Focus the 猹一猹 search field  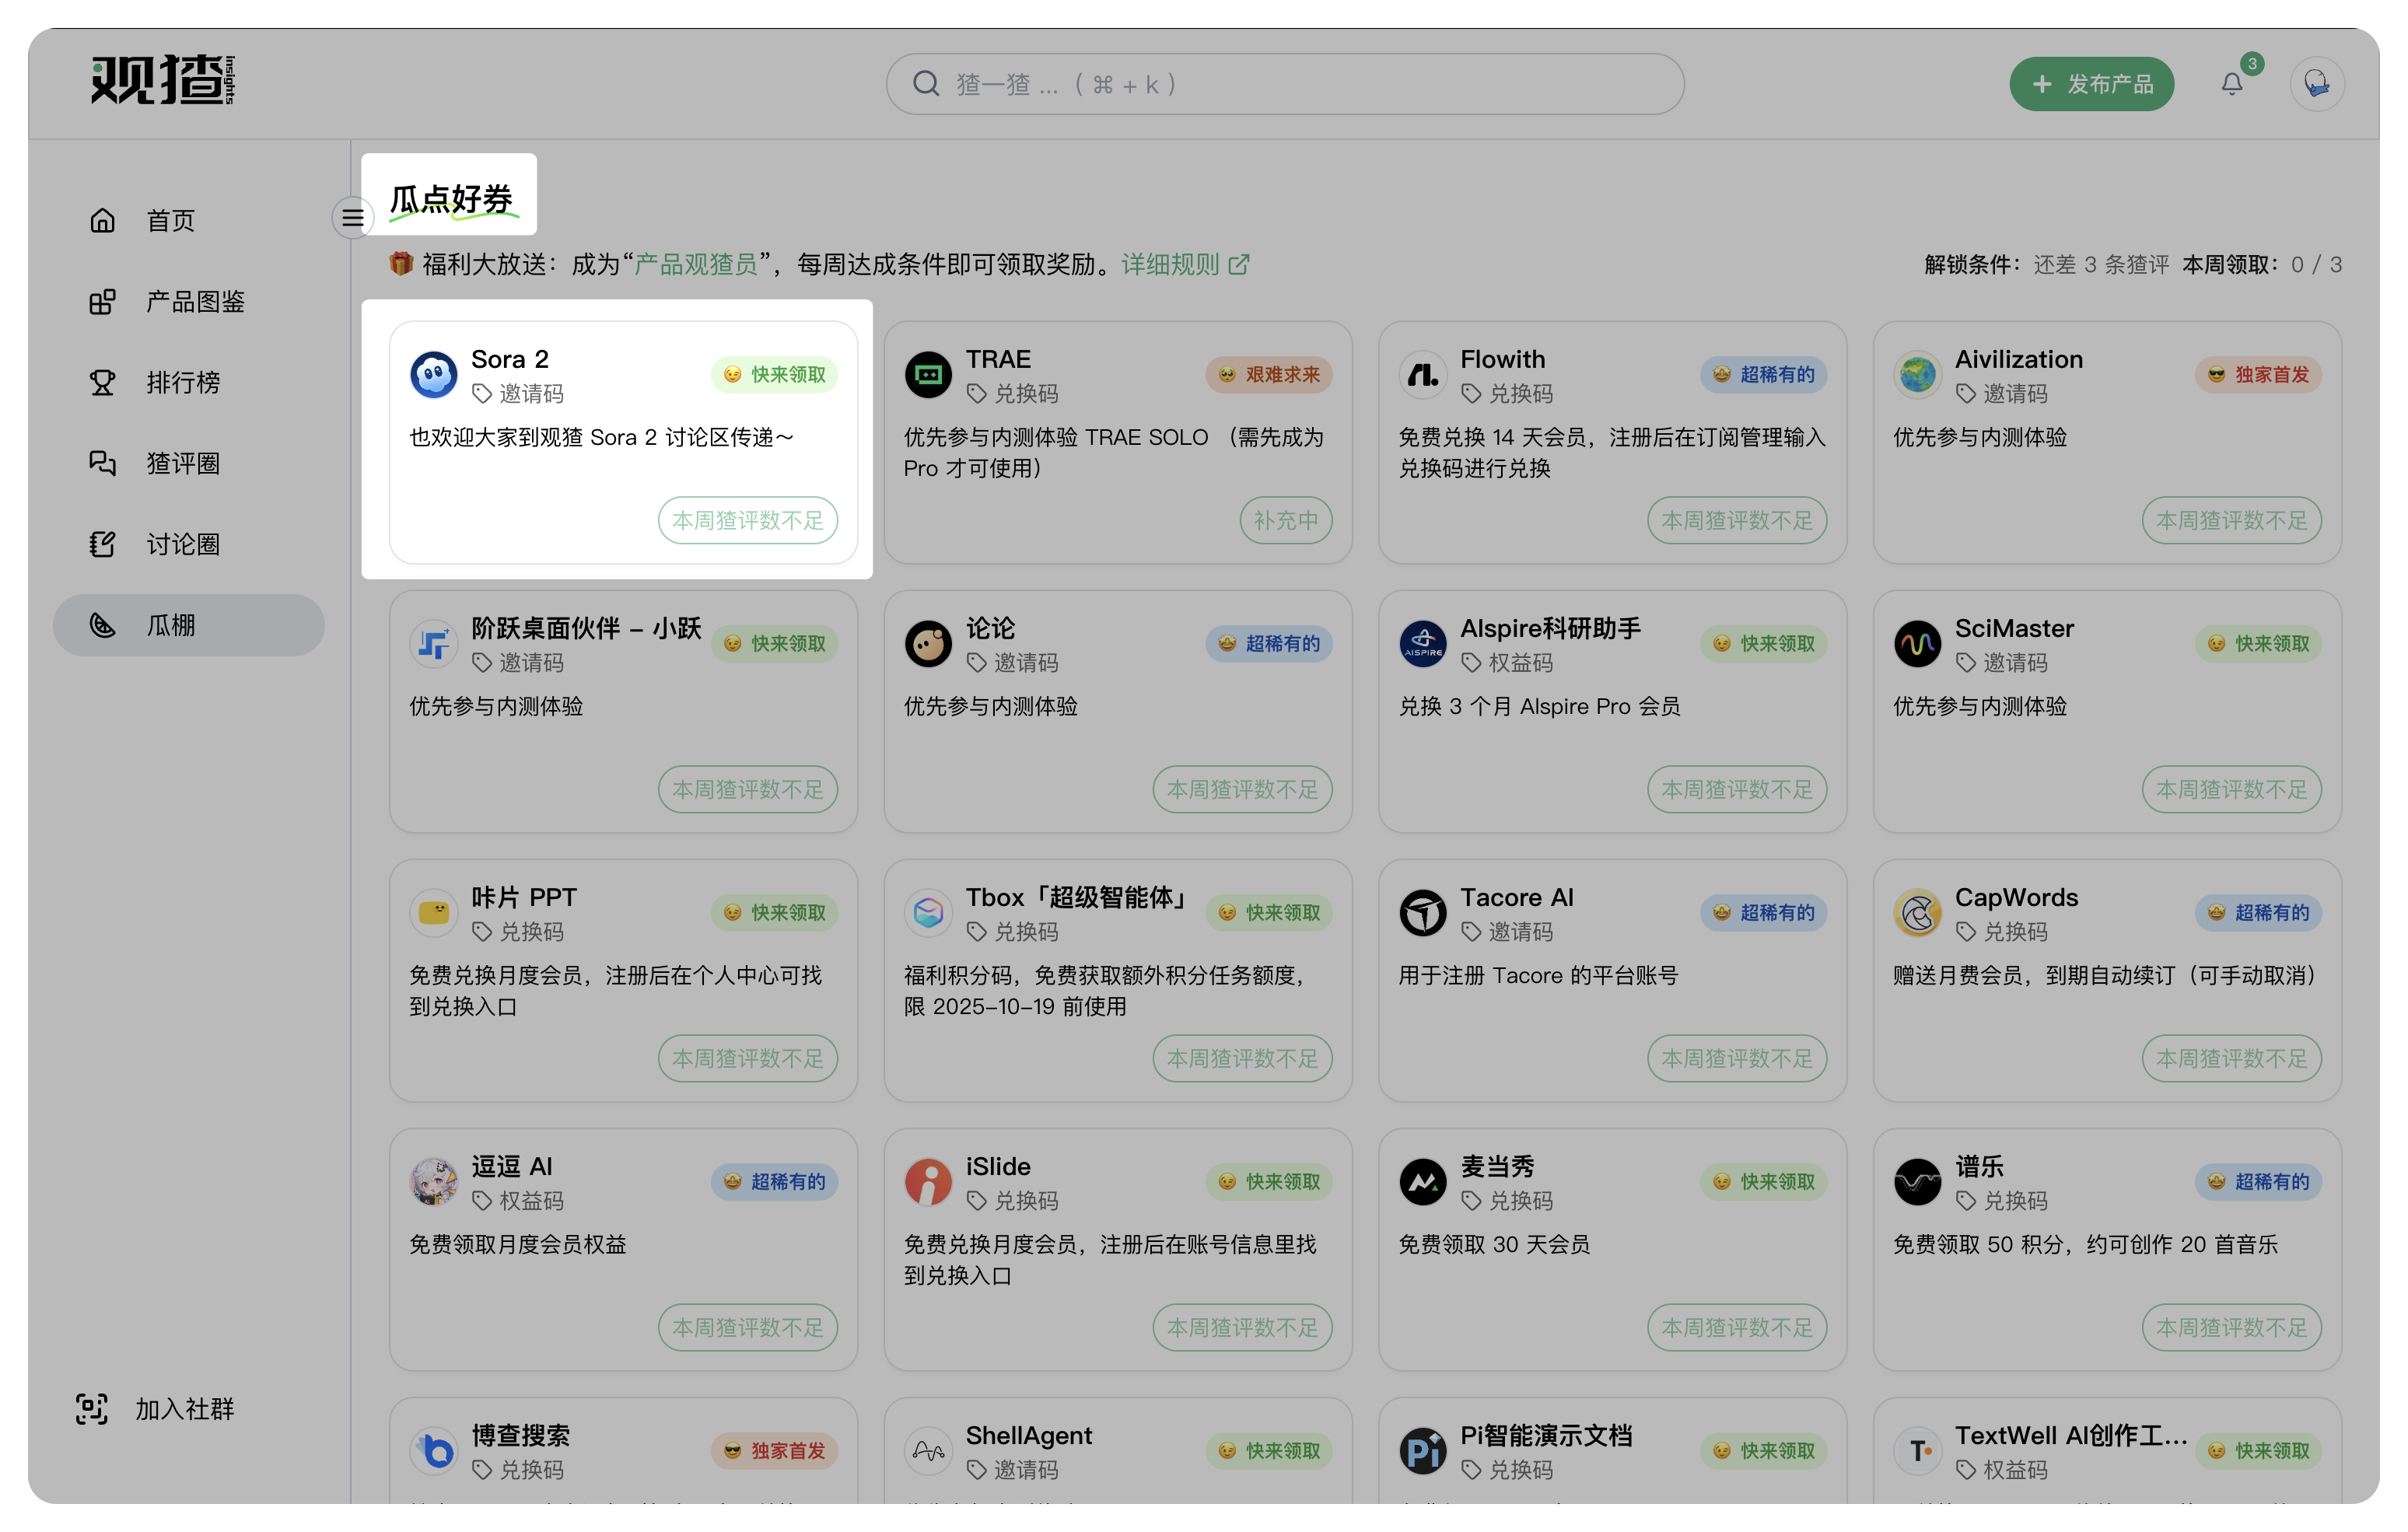tap(1284, 84)
